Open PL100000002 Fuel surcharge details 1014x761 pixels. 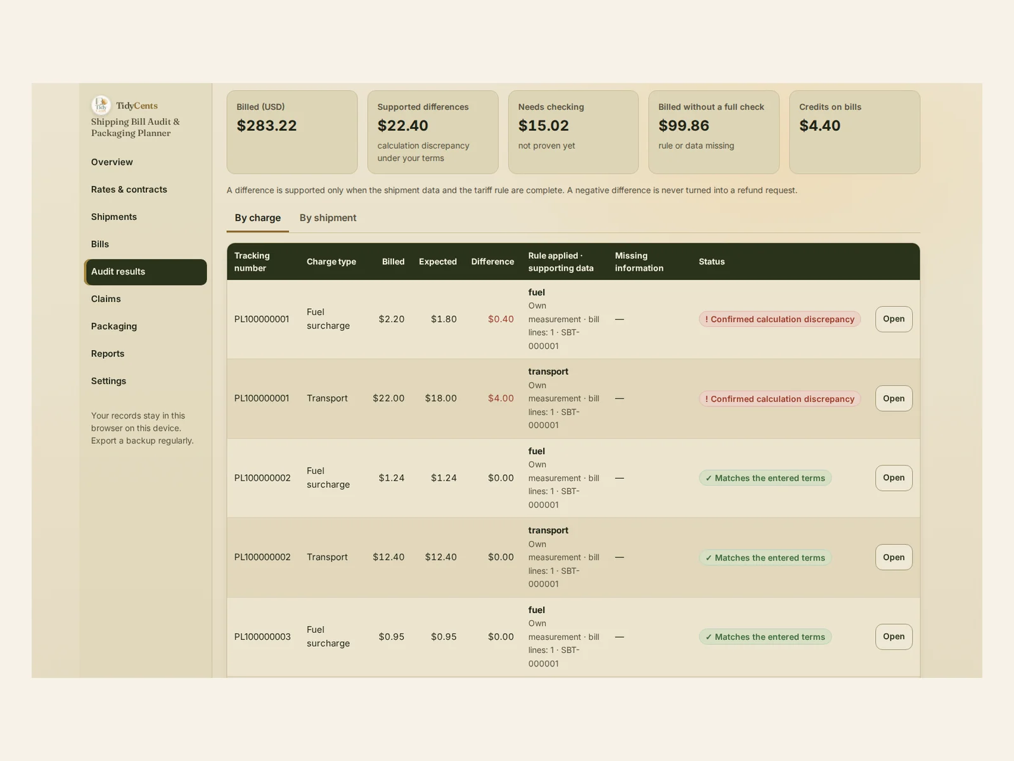pyautogui.click(x=894, y=478)
